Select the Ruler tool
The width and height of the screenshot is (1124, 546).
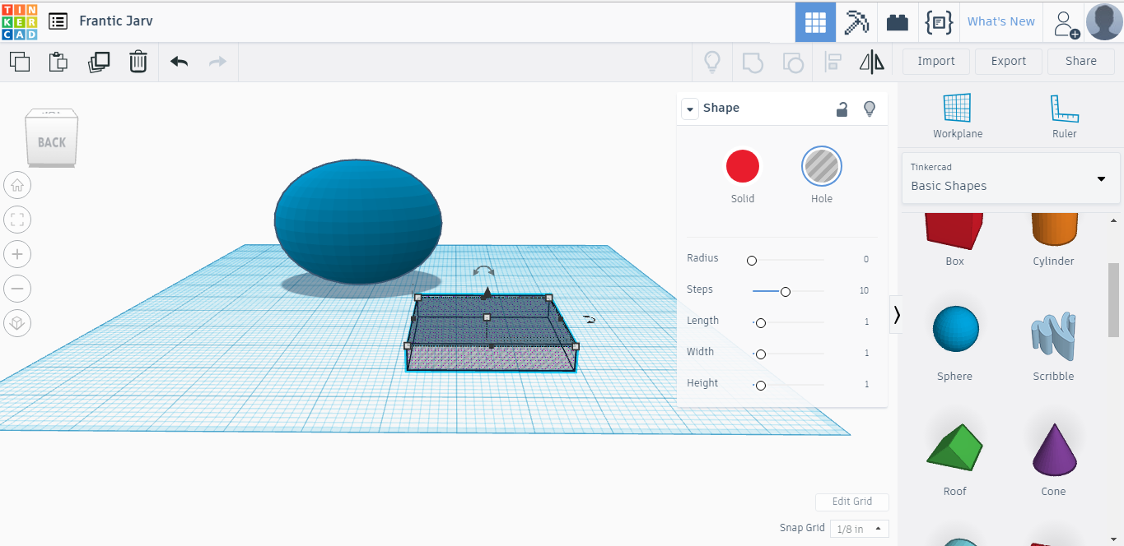click(x=1064, y=116)
